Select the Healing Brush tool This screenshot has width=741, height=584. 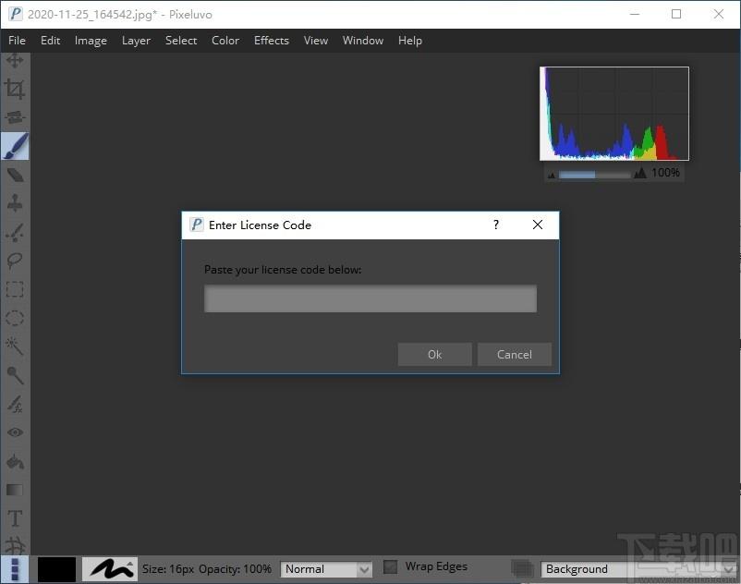pos(15,232)
